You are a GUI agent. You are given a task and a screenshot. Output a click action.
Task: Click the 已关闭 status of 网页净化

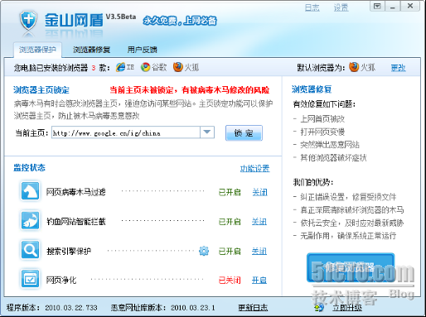[230, 281]
